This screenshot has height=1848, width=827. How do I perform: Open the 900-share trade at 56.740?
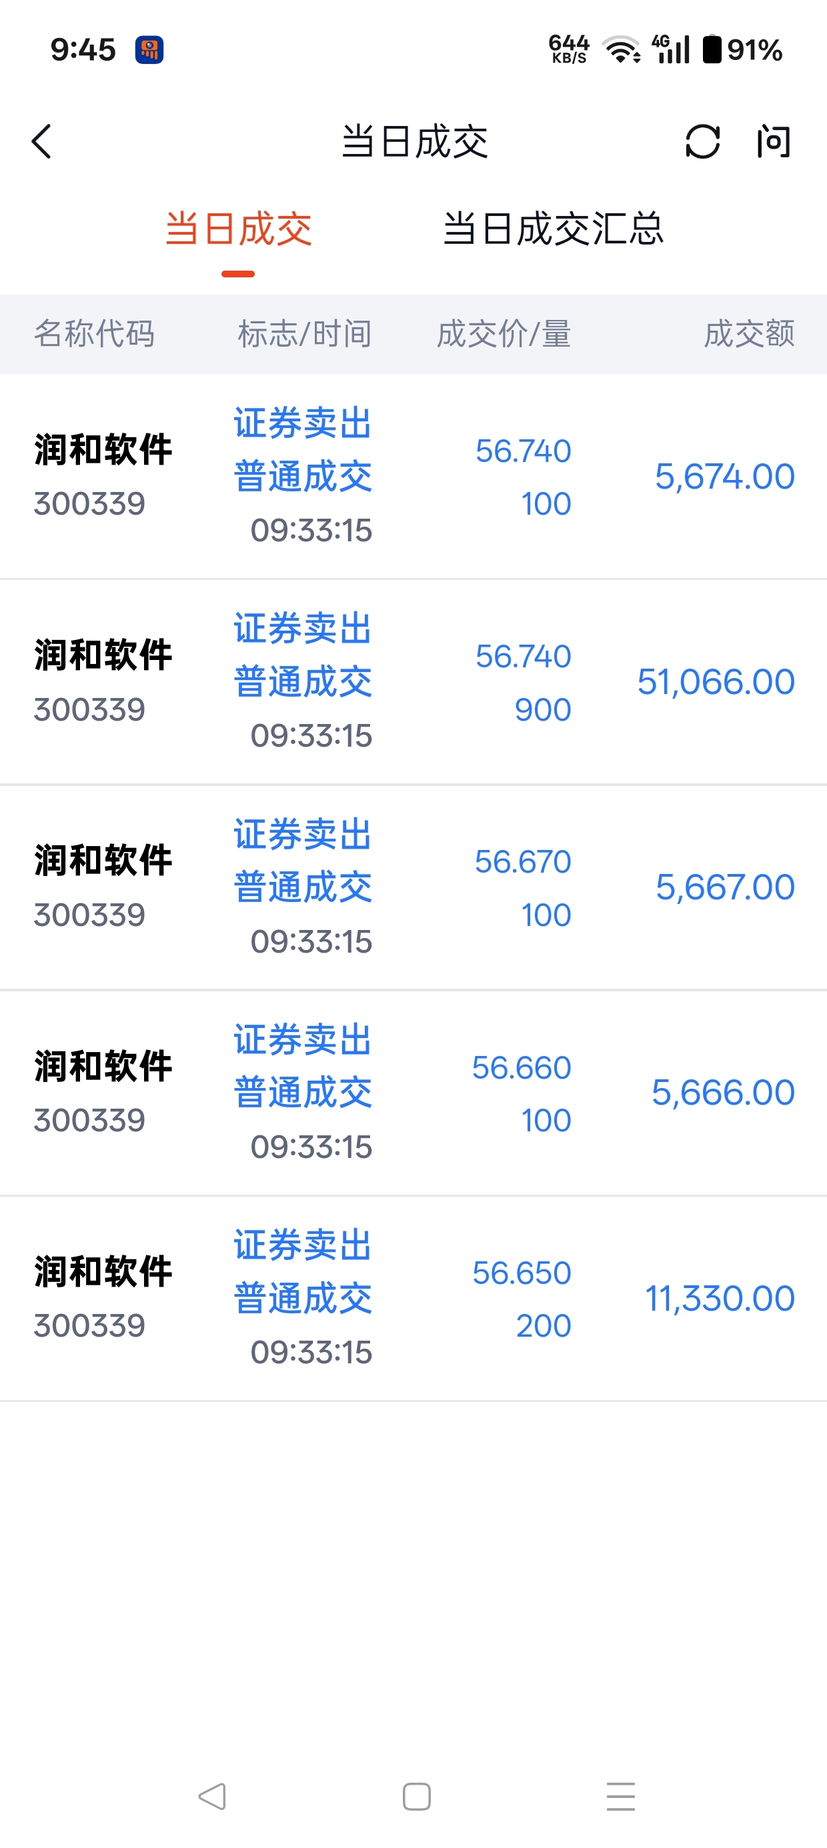[414, 682]
